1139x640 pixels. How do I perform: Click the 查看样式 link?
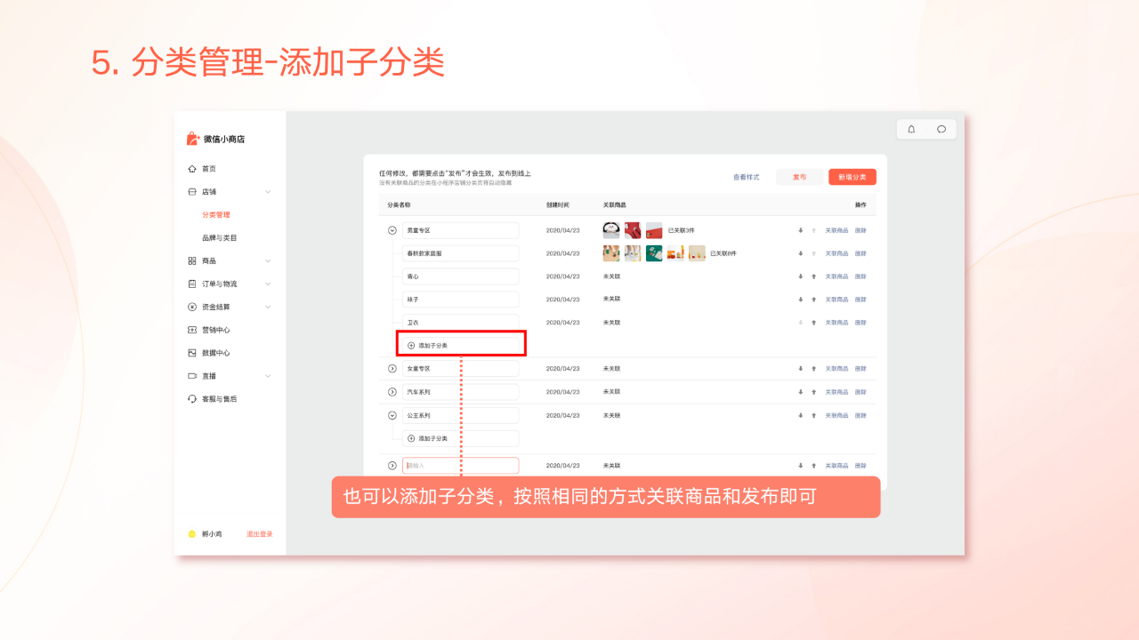[747, 177]
